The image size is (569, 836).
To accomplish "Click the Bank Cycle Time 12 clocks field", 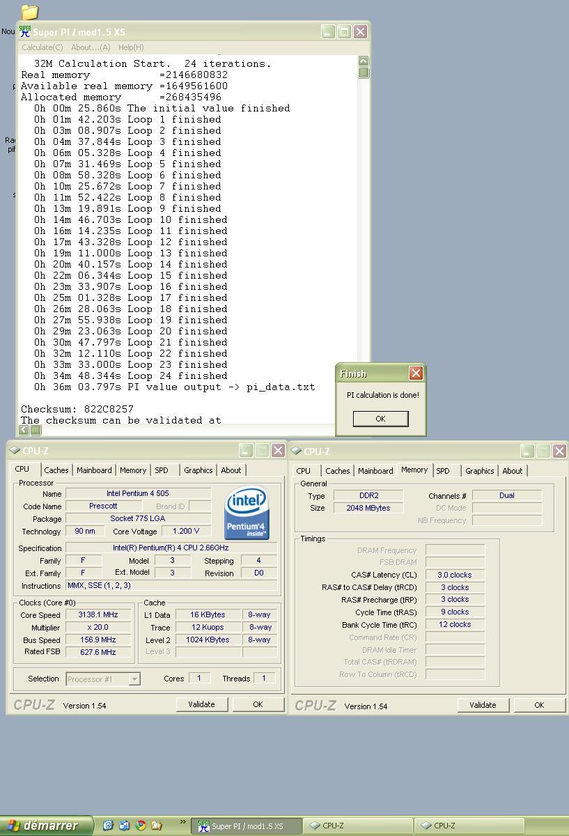I will (455, 624).
